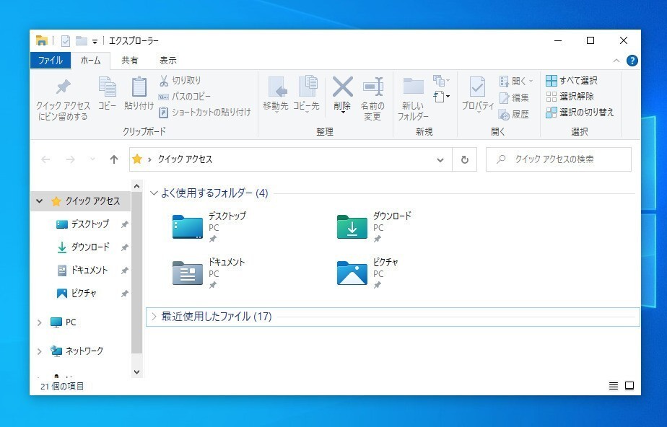Switch to the 表示 ribbon tab
This screenshot has height=427, width=667.
[x=167, y=61]
